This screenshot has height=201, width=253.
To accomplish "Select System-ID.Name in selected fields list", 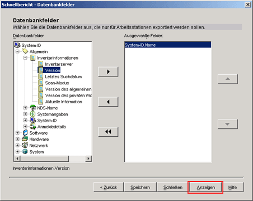I will 168,45.
